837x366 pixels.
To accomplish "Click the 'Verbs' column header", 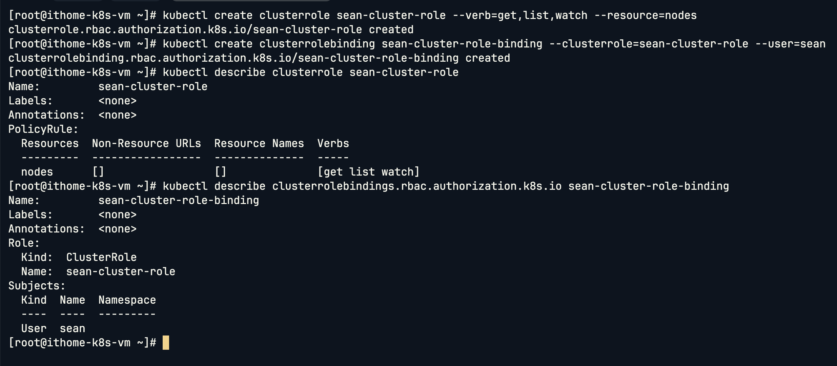I will [333, 143].
